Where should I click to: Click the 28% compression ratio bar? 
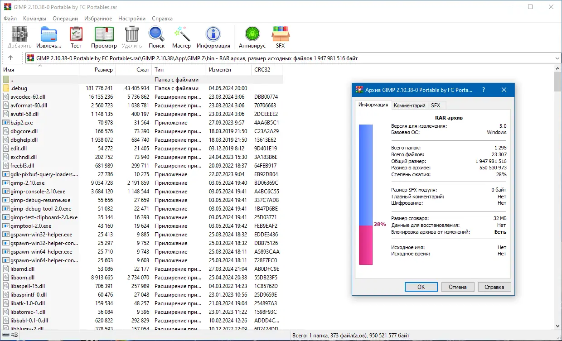tap(366, 195)
